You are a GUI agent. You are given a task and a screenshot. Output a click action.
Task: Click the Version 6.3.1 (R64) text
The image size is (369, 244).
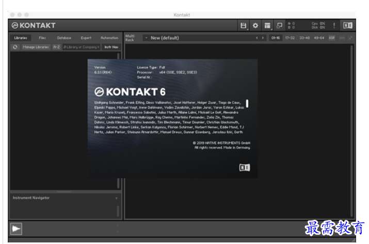tap(103, 69)
